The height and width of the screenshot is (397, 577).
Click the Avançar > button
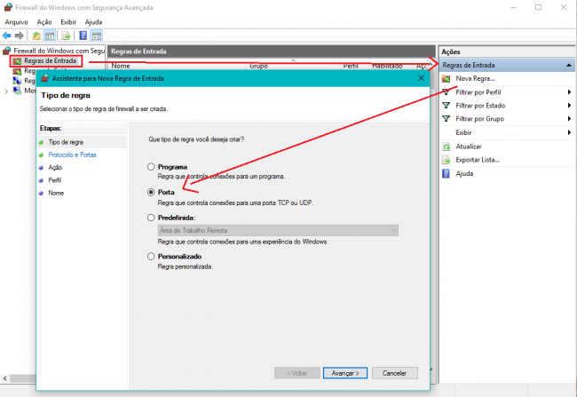tap(345, 373)
